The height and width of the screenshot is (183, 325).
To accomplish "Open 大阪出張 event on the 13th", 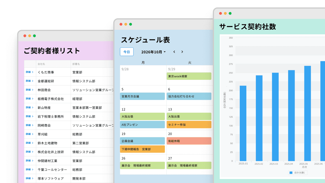I will coord(189,116).
